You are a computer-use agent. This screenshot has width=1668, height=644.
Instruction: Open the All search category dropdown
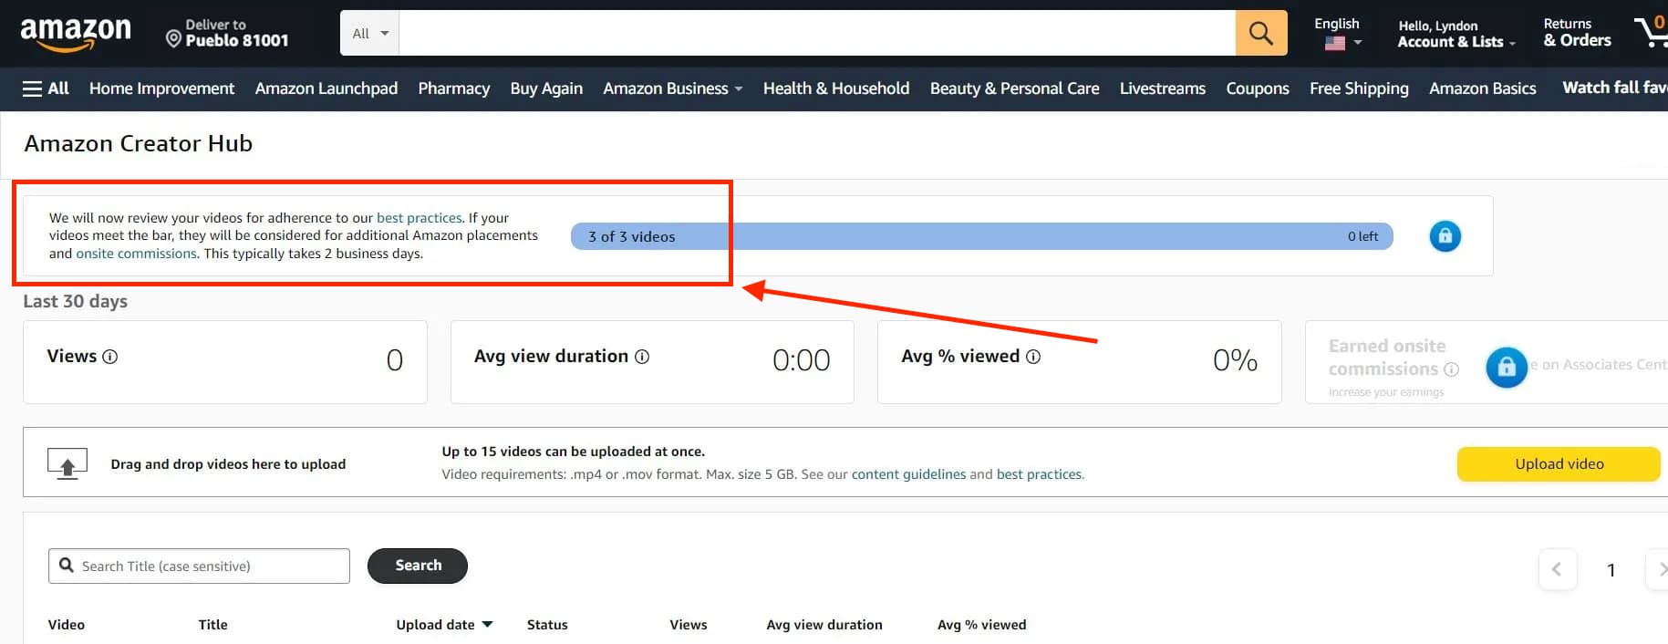pos(370,34)
